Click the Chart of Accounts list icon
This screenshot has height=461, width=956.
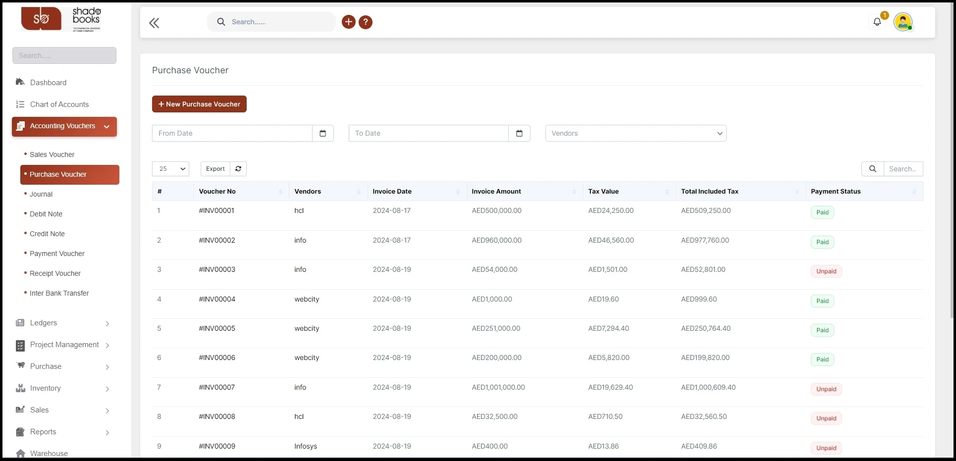[20, 104]
